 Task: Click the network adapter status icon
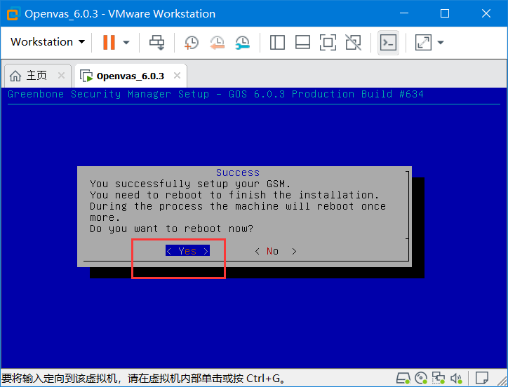point(439,378)
